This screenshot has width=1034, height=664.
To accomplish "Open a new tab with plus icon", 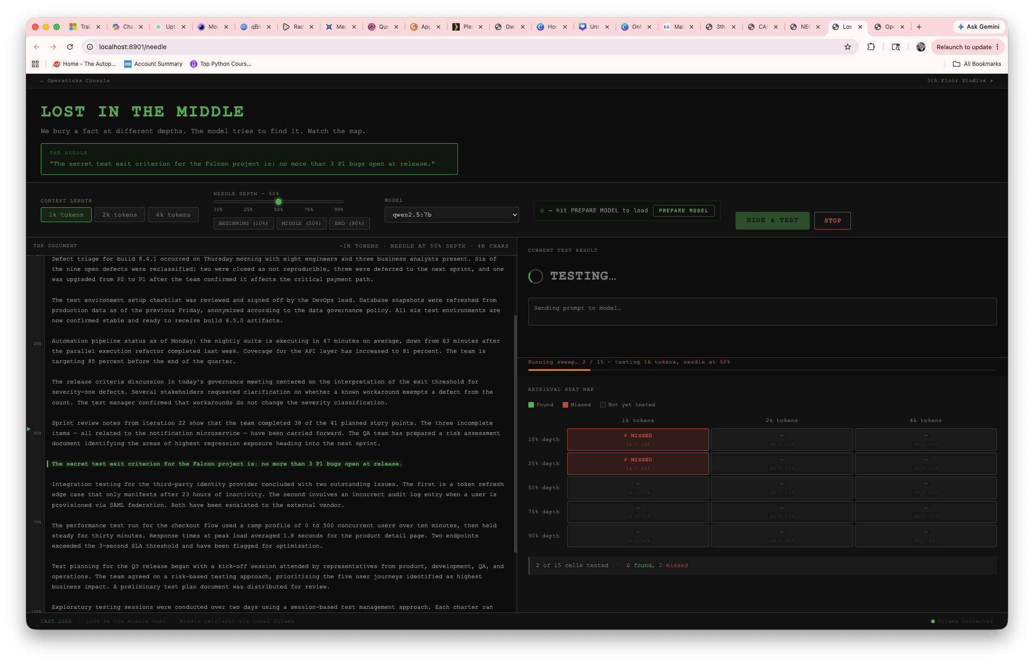I will point(919,27).
